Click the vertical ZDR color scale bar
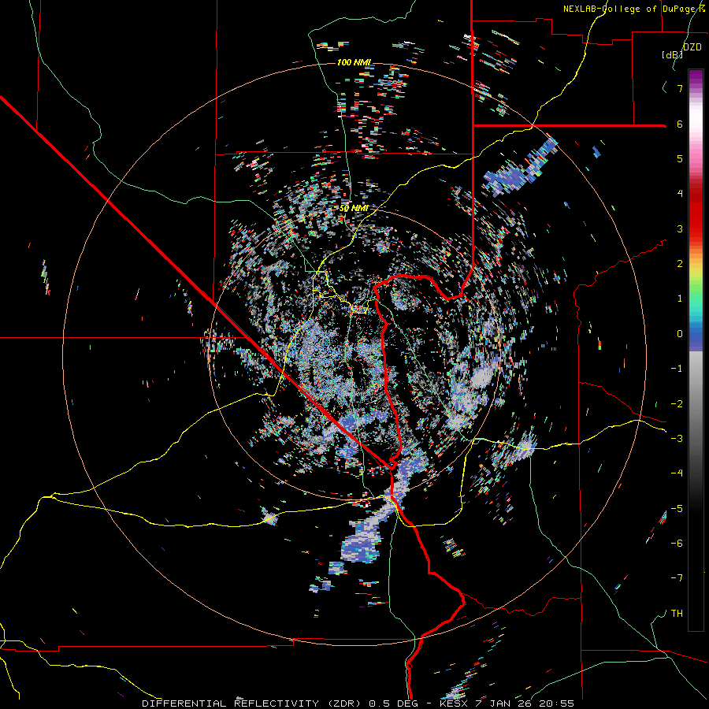This screenshot has height=709, width=709. pos(696,350)
